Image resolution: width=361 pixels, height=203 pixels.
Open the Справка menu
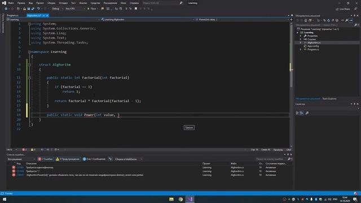click(134, 3)
